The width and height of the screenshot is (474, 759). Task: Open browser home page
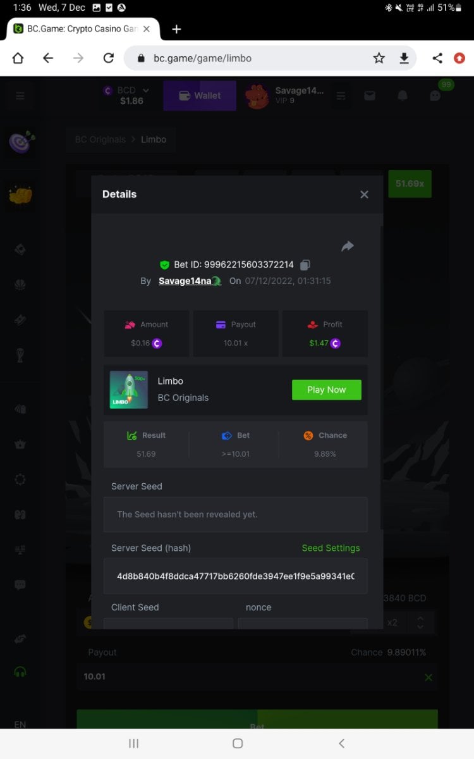pos(18,58)
